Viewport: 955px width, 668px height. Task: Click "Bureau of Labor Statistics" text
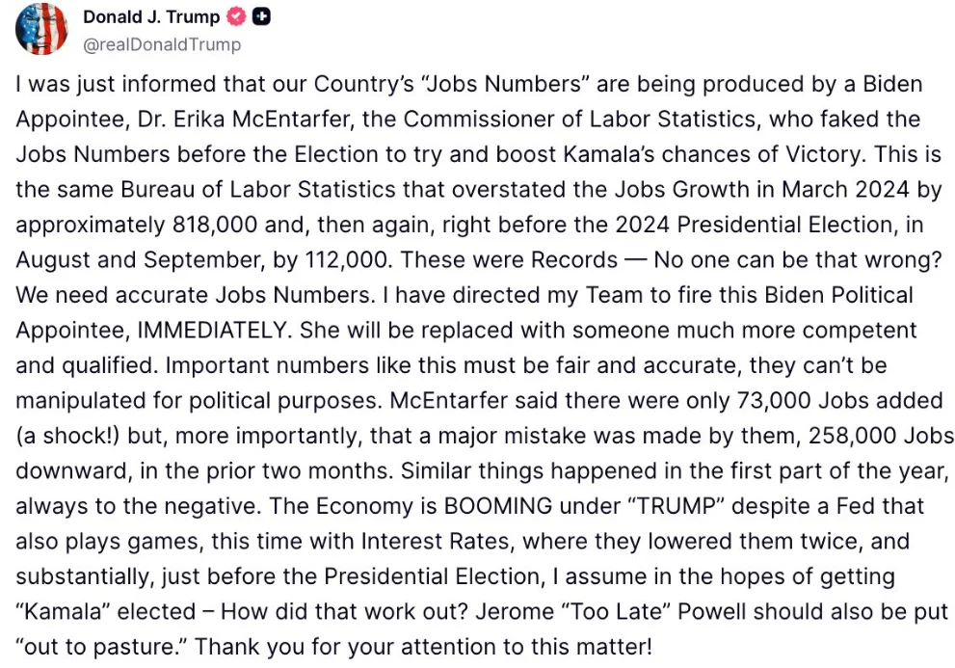coord(258,190)
